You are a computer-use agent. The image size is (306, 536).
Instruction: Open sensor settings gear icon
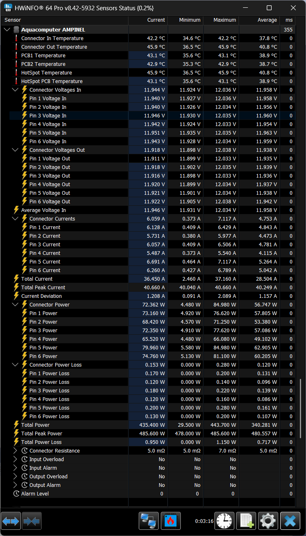268,521
